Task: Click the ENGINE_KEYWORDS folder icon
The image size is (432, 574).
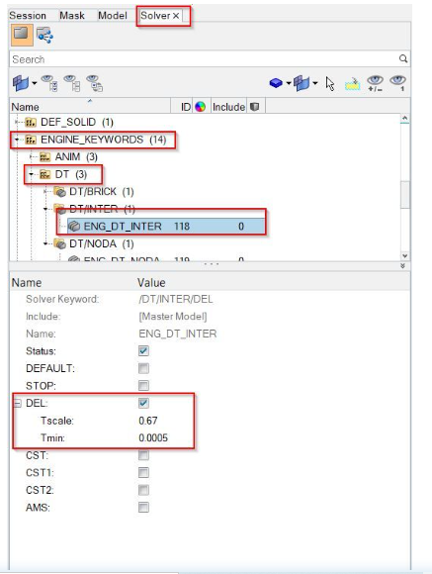Action: (31, 140)
